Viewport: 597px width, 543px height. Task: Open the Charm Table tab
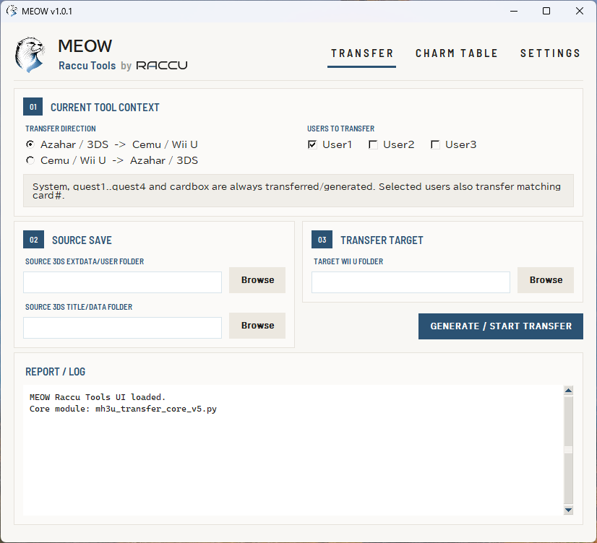tap(457, 53)
